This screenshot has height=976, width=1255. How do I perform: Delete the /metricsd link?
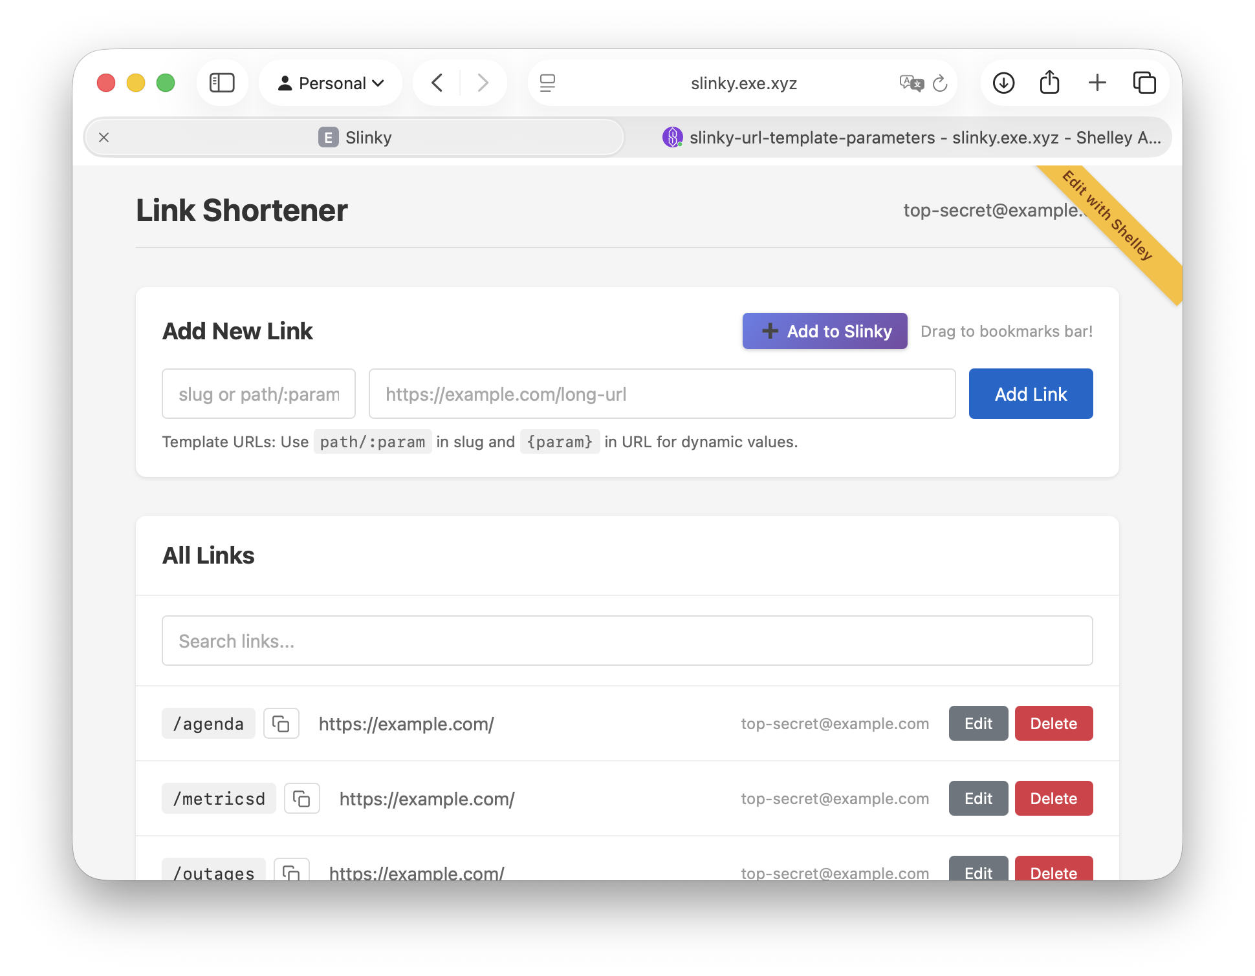[x=1053, y=798]
